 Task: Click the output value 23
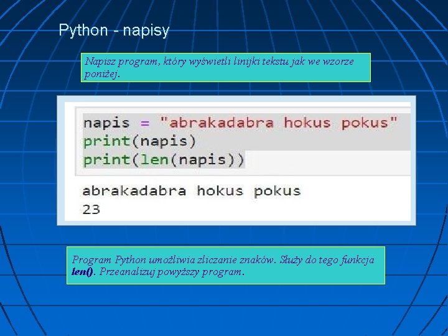point(91,210)
